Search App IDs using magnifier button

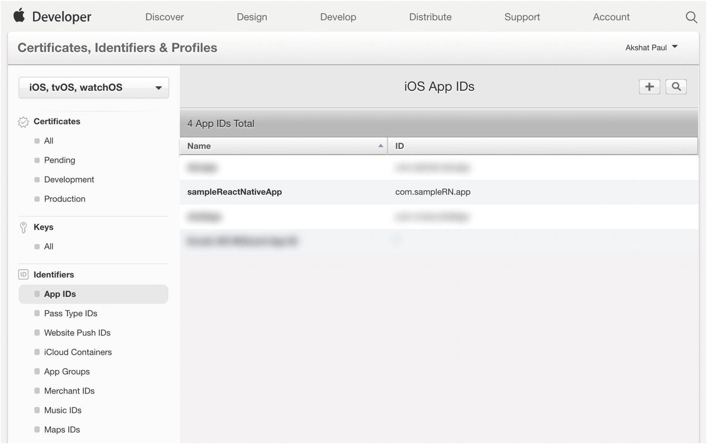[x=676, y=87]
